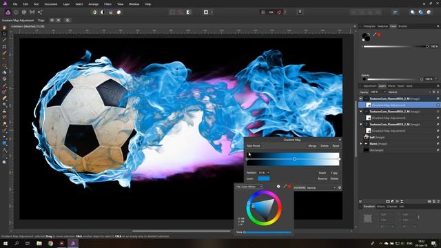The height and width of the screenshot is (248, 441).
Task: Close the Gradient Map dialog
Action: (x=340, y=140)
